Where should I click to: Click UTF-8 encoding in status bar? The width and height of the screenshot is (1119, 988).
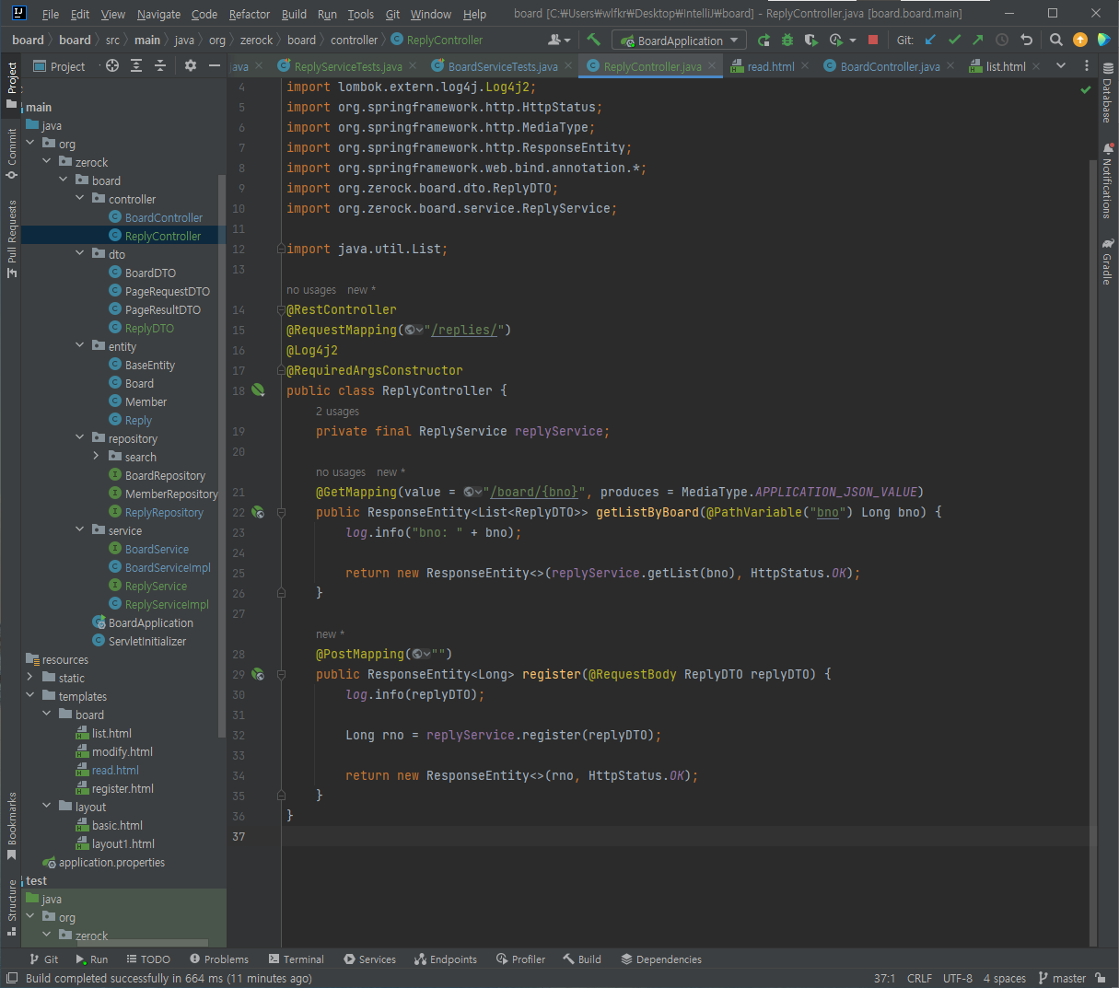pyautogui.click(x=958, y=978)
